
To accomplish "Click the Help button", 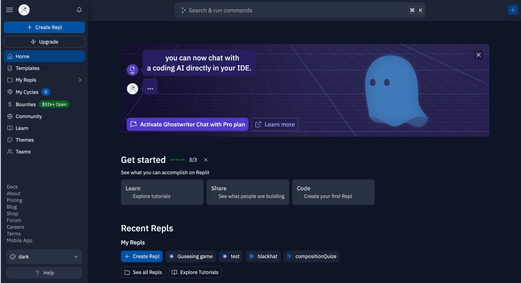I will (x=44, y=273).
